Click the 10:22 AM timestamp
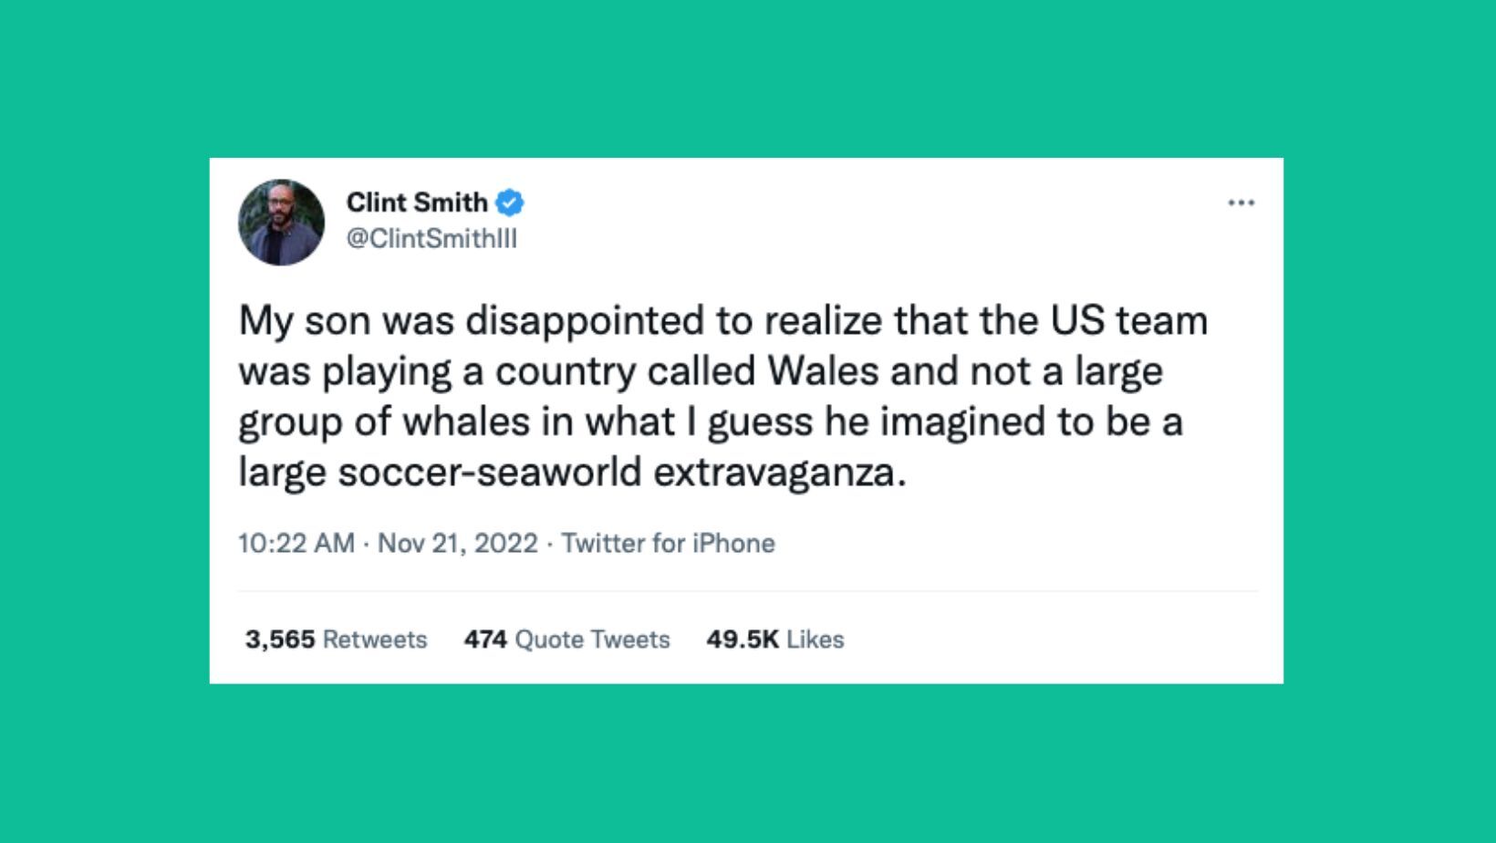This screenshot has width=1496, height=843. [296, 543]
